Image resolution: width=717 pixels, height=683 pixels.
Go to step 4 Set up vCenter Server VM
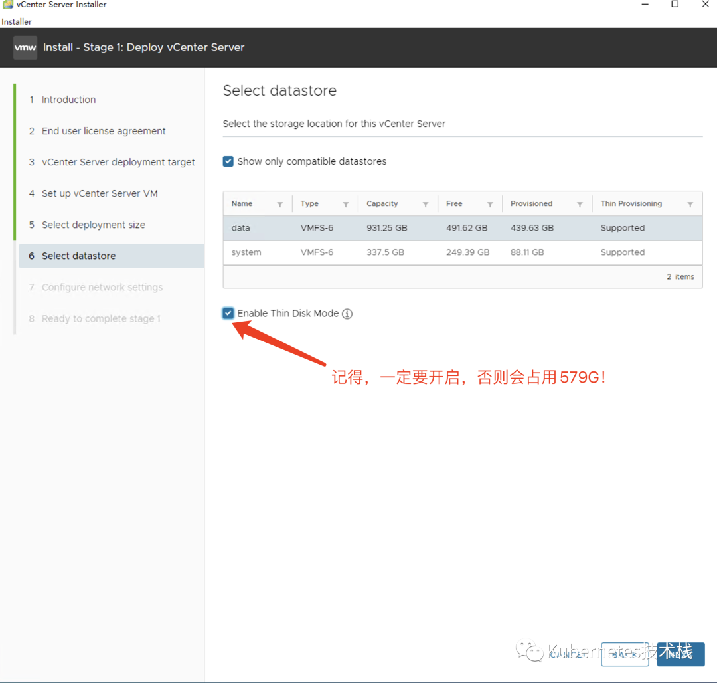(x=100, y=193)
